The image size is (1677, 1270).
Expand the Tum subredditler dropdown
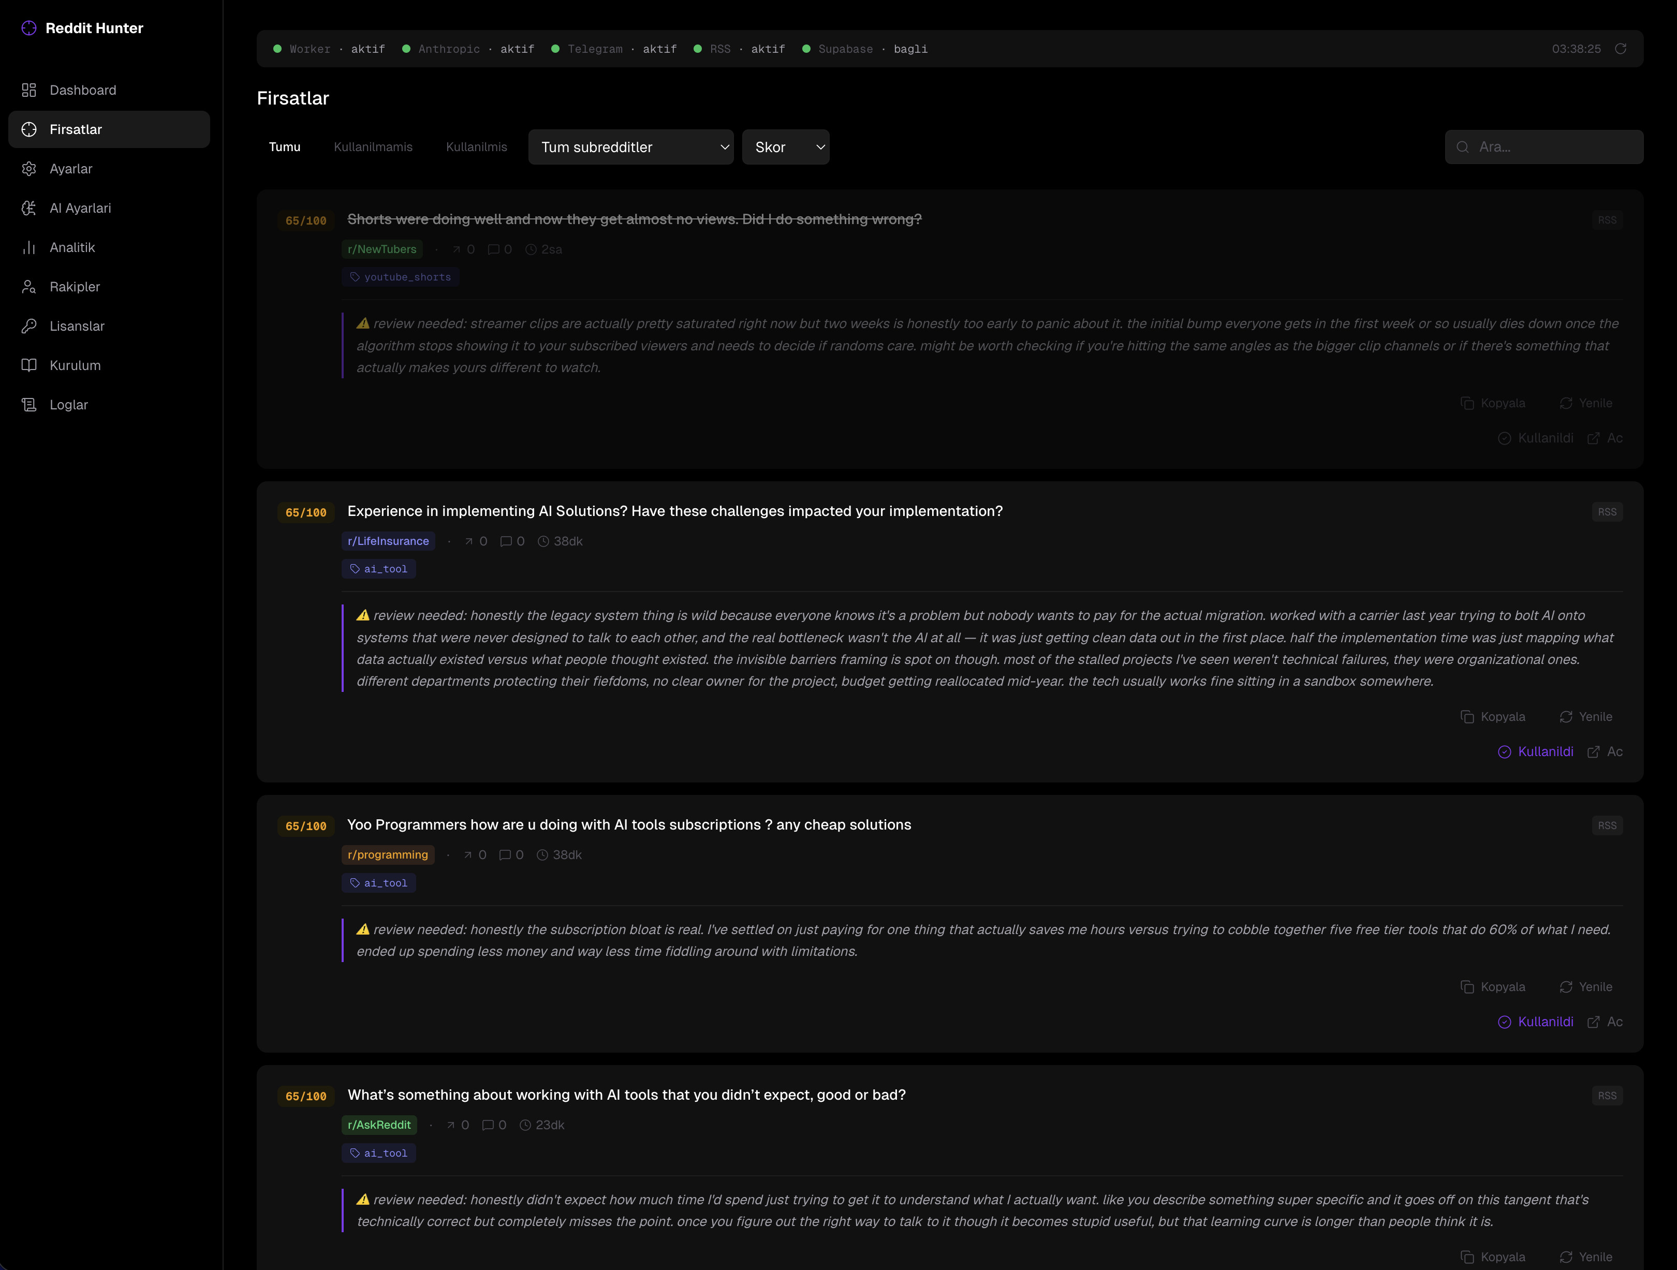[x=630, y=147]
